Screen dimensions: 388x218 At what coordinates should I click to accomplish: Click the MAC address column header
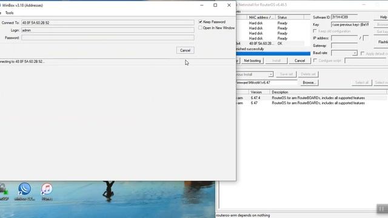point(261,18)
